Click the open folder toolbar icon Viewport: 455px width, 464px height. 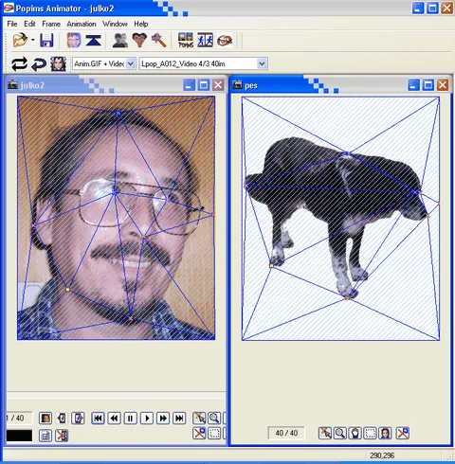[x=20, y=41]
